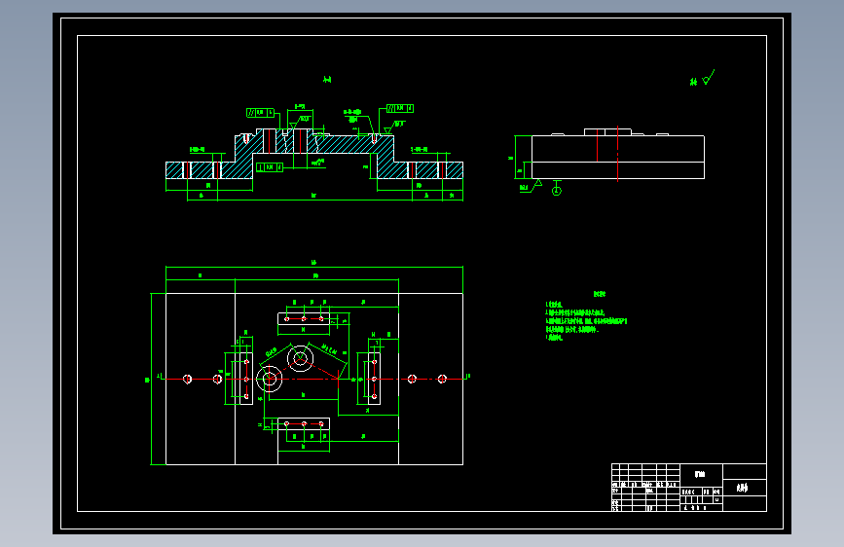The image size is (844, 547).
Task: Select the red dash-dot centerline in side view
Action: point(617,154)
